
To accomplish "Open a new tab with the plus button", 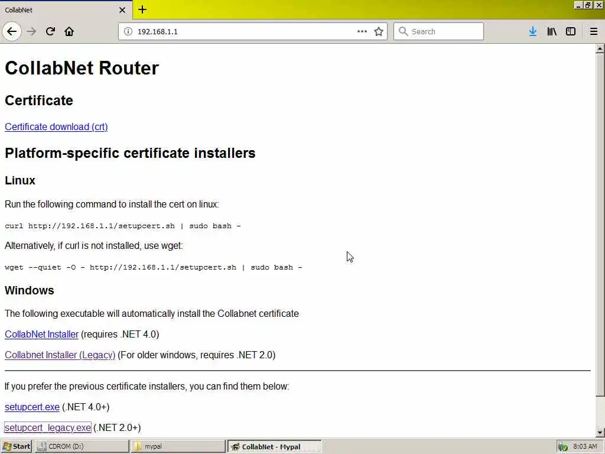I will 142,9.
